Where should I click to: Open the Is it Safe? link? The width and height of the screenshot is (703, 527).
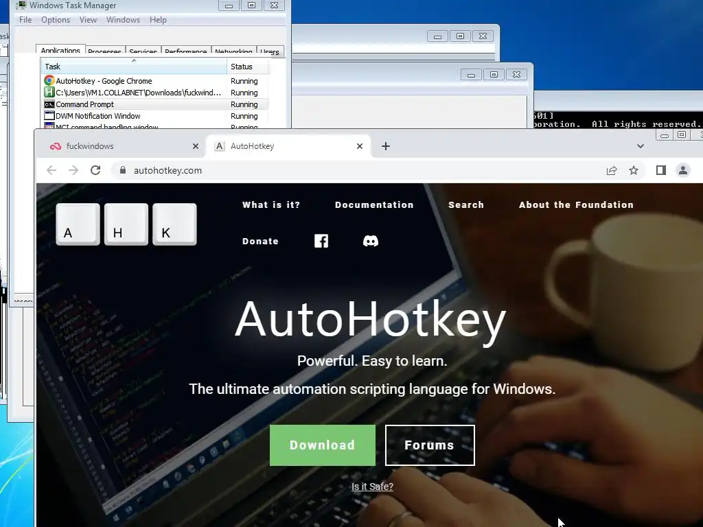pos(372,487)
